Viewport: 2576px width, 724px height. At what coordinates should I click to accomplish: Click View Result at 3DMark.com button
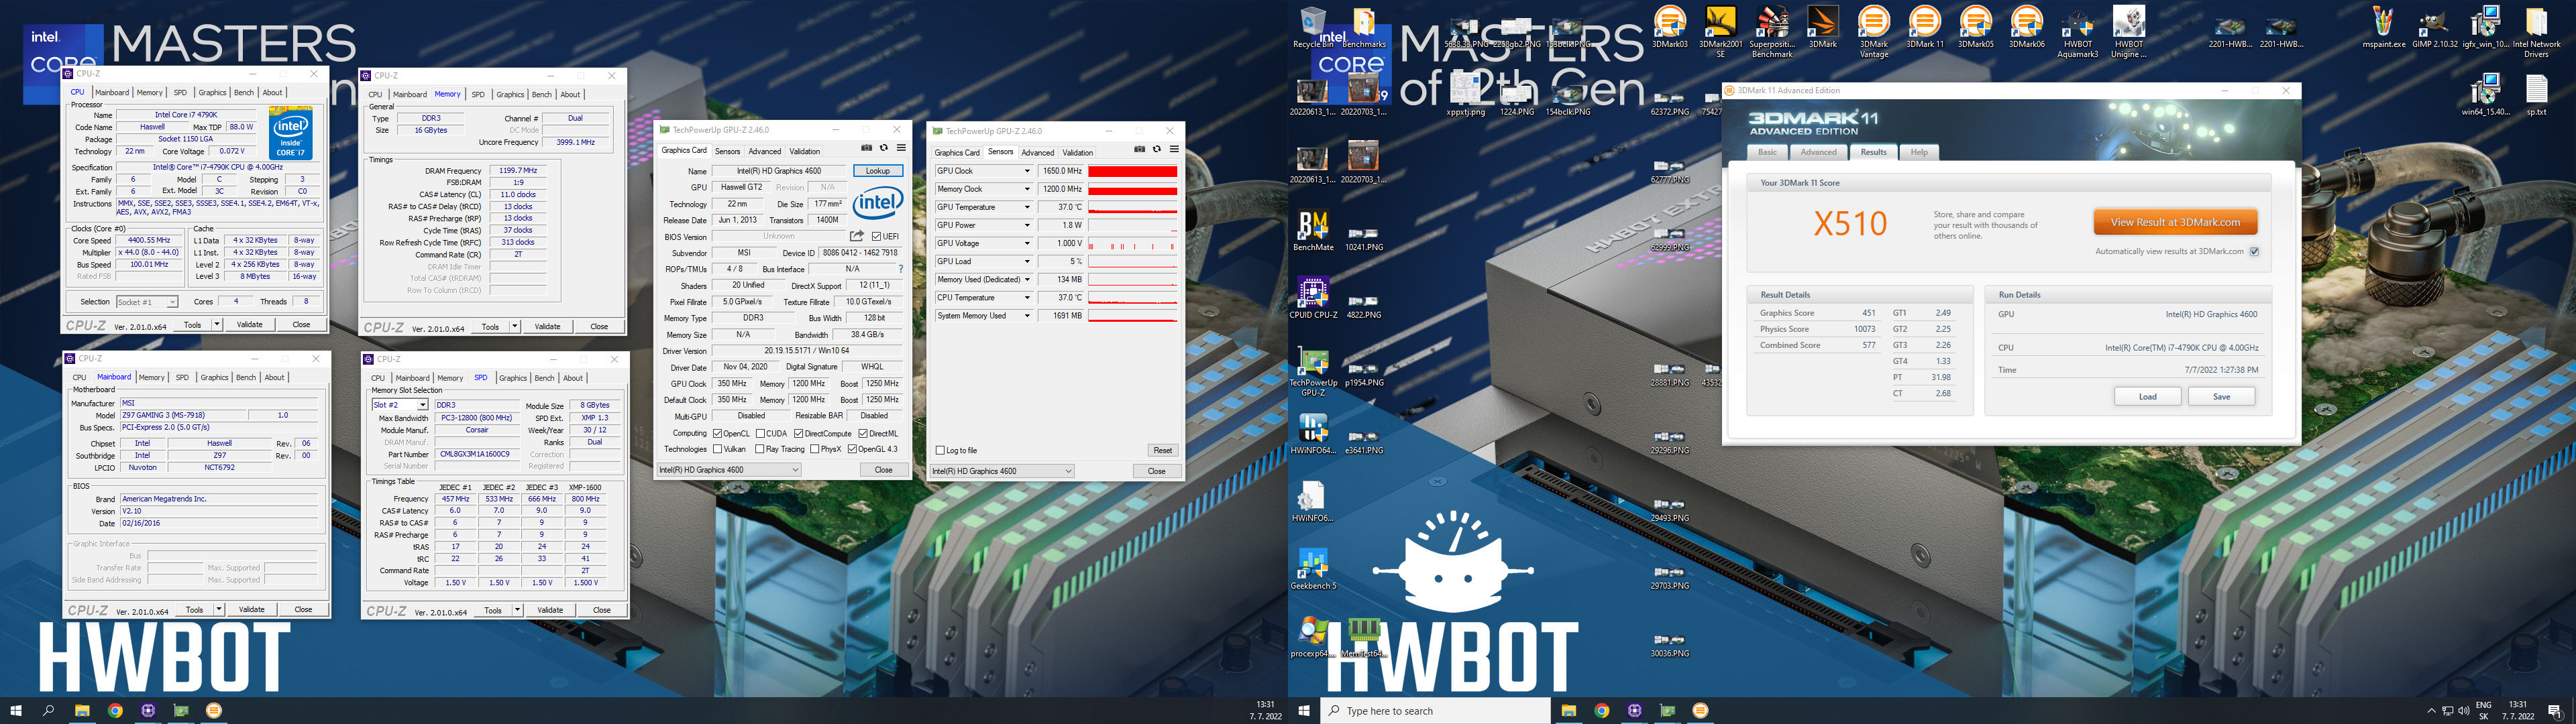point(2175,222)
